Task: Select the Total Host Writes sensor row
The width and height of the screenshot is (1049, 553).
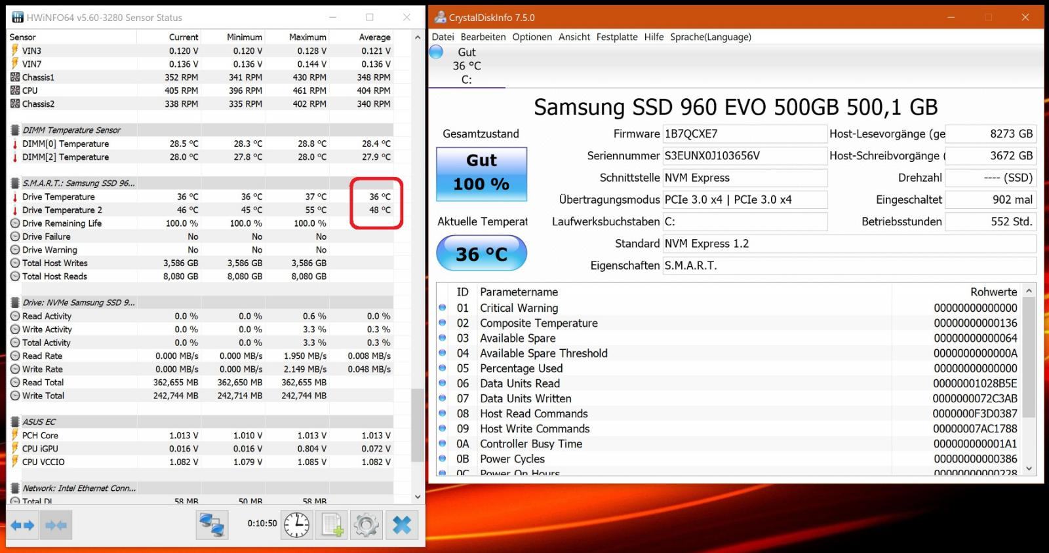Action: click(201, 263)
